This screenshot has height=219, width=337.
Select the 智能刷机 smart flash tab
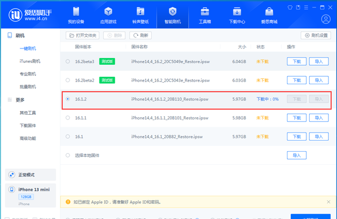173,15
